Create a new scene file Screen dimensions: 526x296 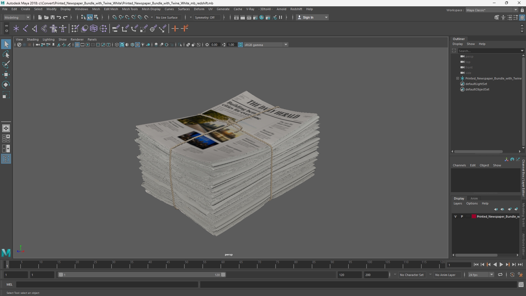[40, 17]
